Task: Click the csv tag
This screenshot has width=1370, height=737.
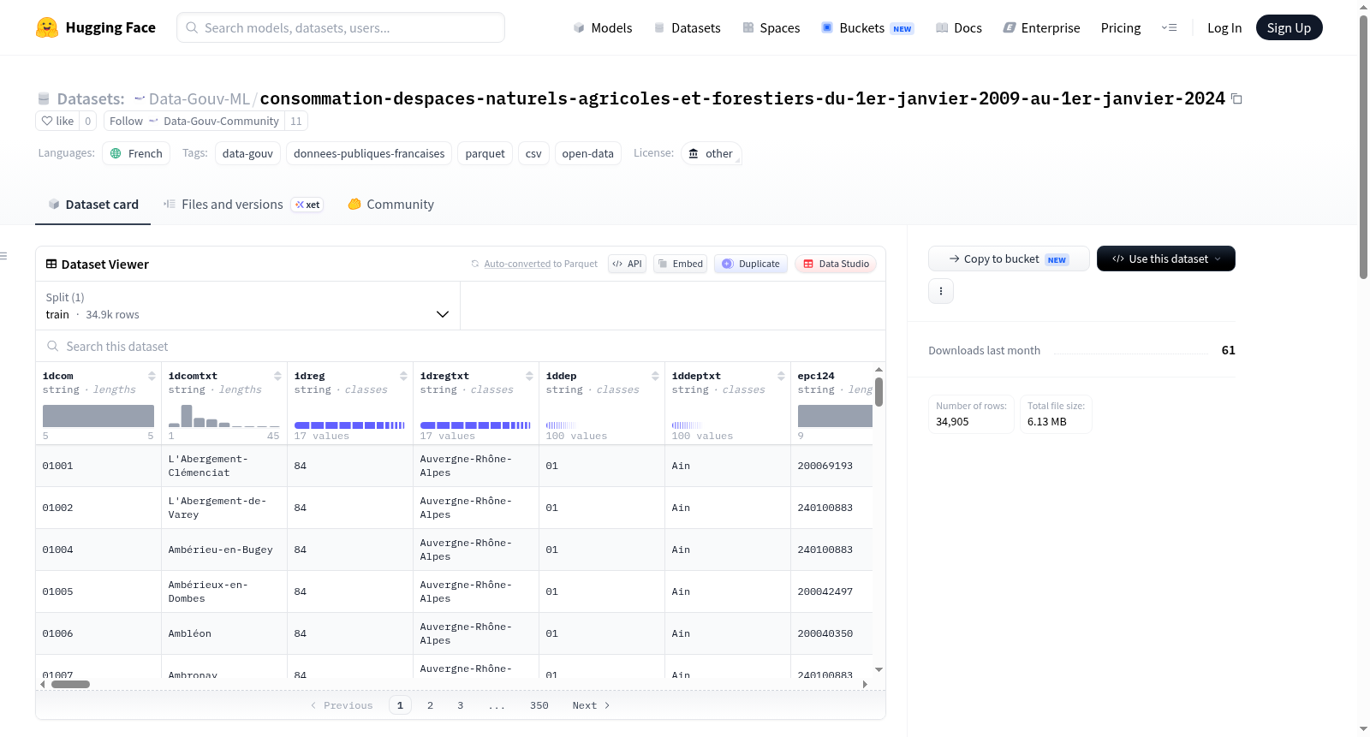Action: pyautogui.click(x=533, y=154)
